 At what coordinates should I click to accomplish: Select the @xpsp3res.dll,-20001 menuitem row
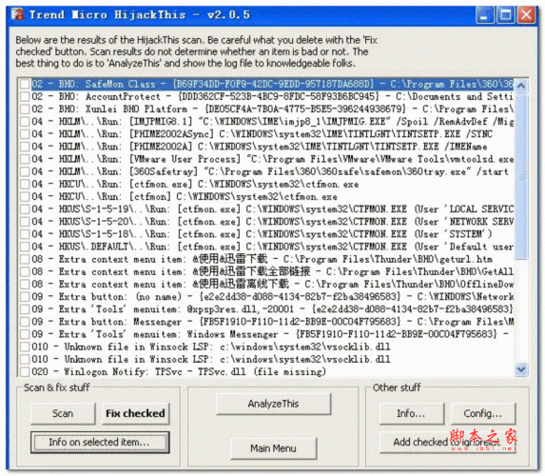pos(272,309)
